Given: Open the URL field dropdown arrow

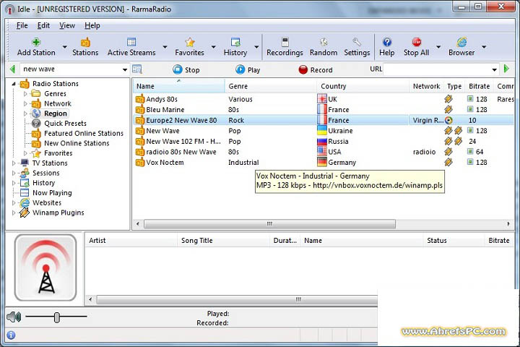Looking at the screenshot, I should tap(495, 69).
